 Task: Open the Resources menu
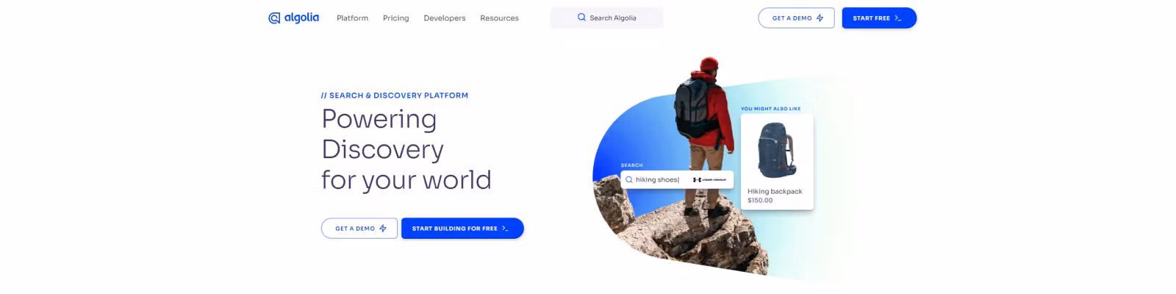click(499, 18)
